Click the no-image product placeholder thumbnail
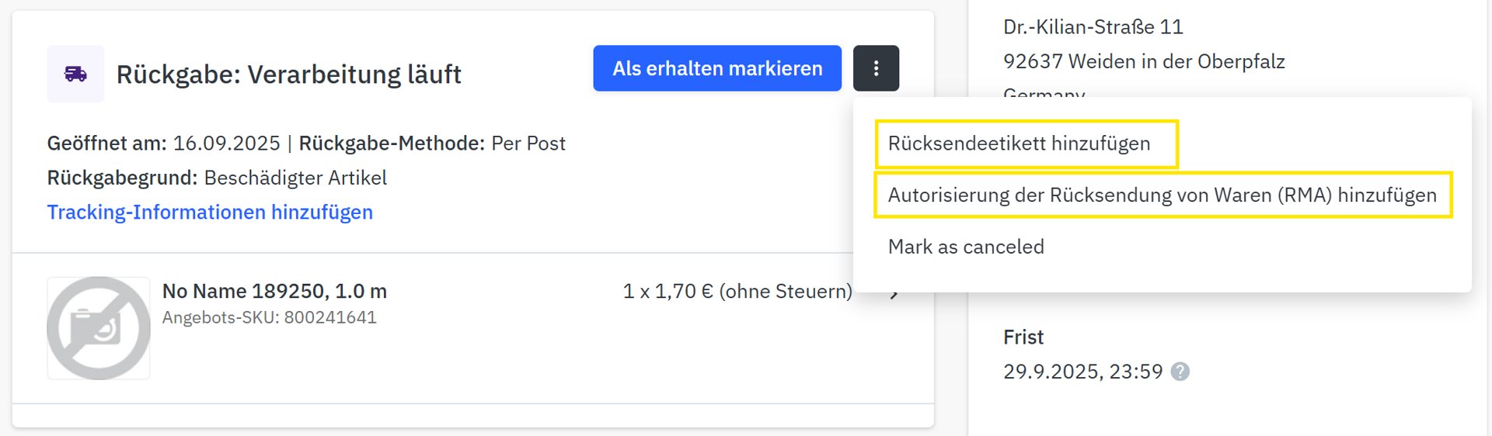The image size is (1492, 436). point(99,327)
